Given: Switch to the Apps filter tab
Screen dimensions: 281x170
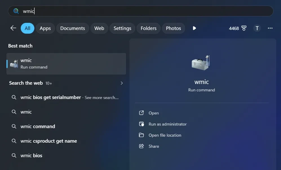Looking at the screenshot, I should pos(45,28).
